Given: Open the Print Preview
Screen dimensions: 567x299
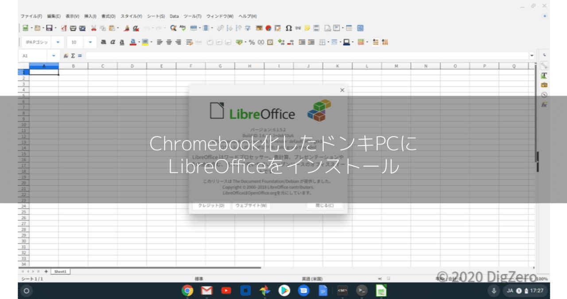Looking at the screenshot, I should tap(82, 28).
